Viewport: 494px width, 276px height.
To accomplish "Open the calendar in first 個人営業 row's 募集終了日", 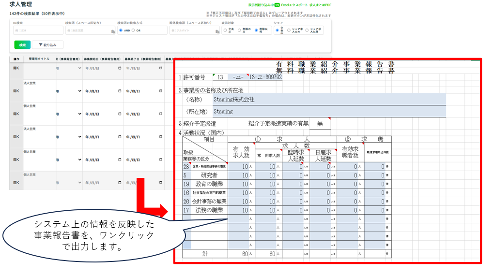I will click(x=160, y=114).
